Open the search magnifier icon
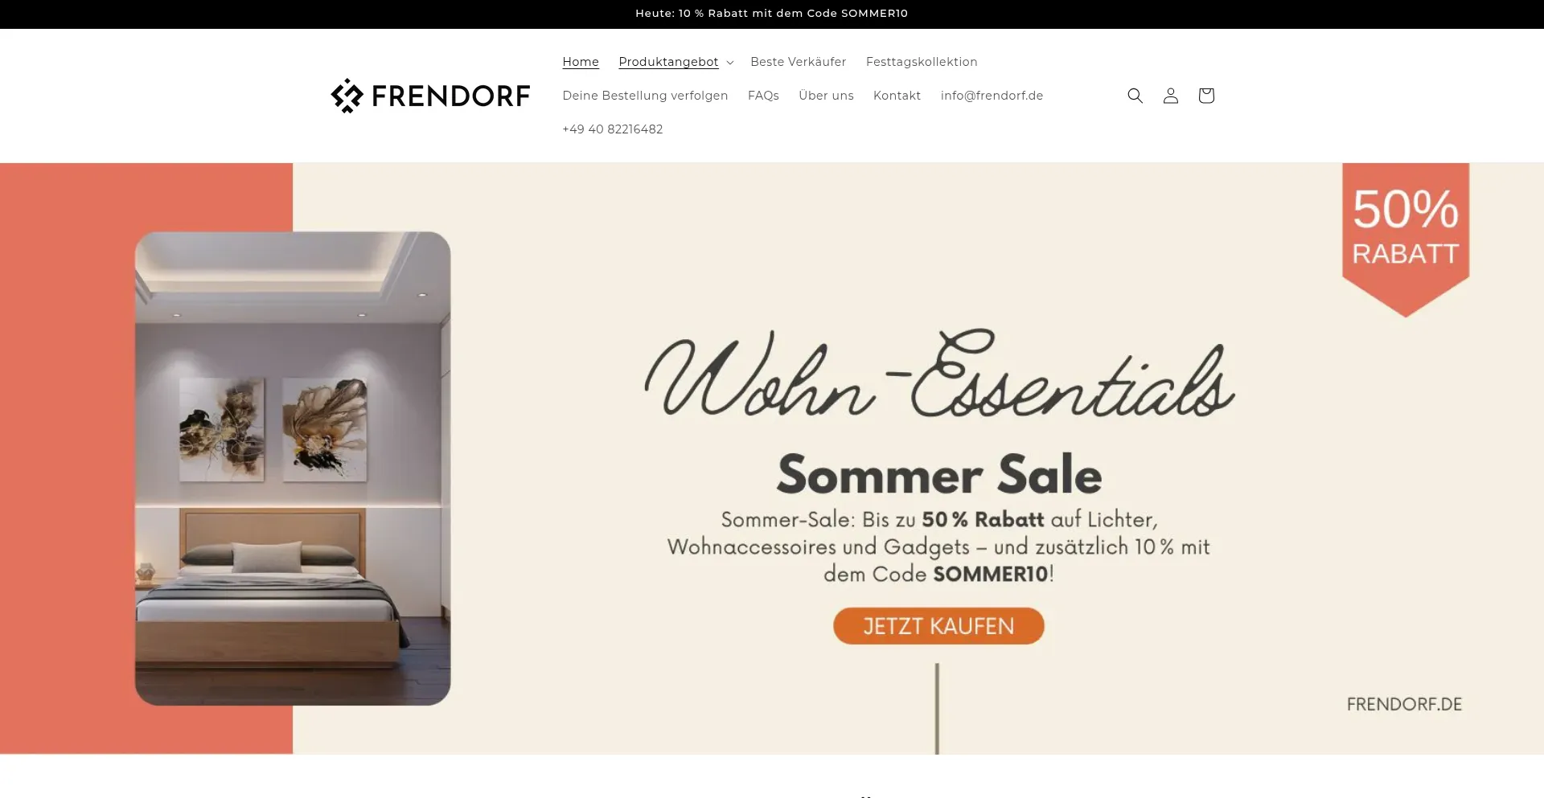 (x=1135, y=96)
